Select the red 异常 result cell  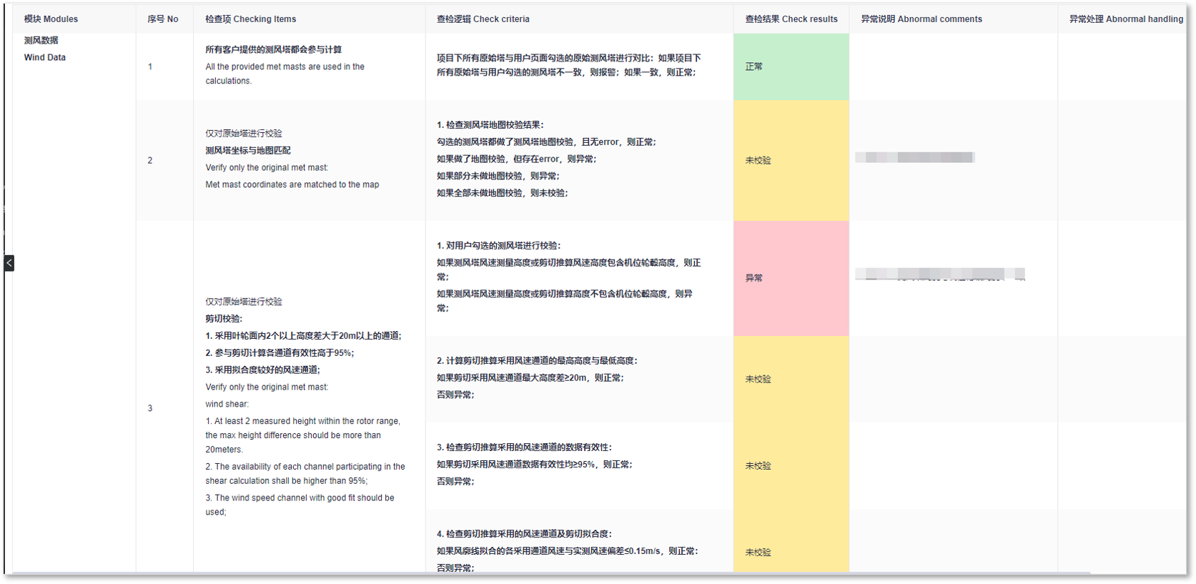pyautogui.click(x=791, y=278)
